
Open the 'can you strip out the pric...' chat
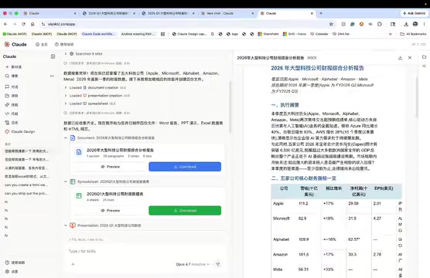(26, 193)
